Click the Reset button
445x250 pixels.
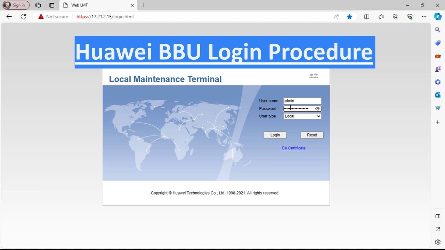click(312, 135)
